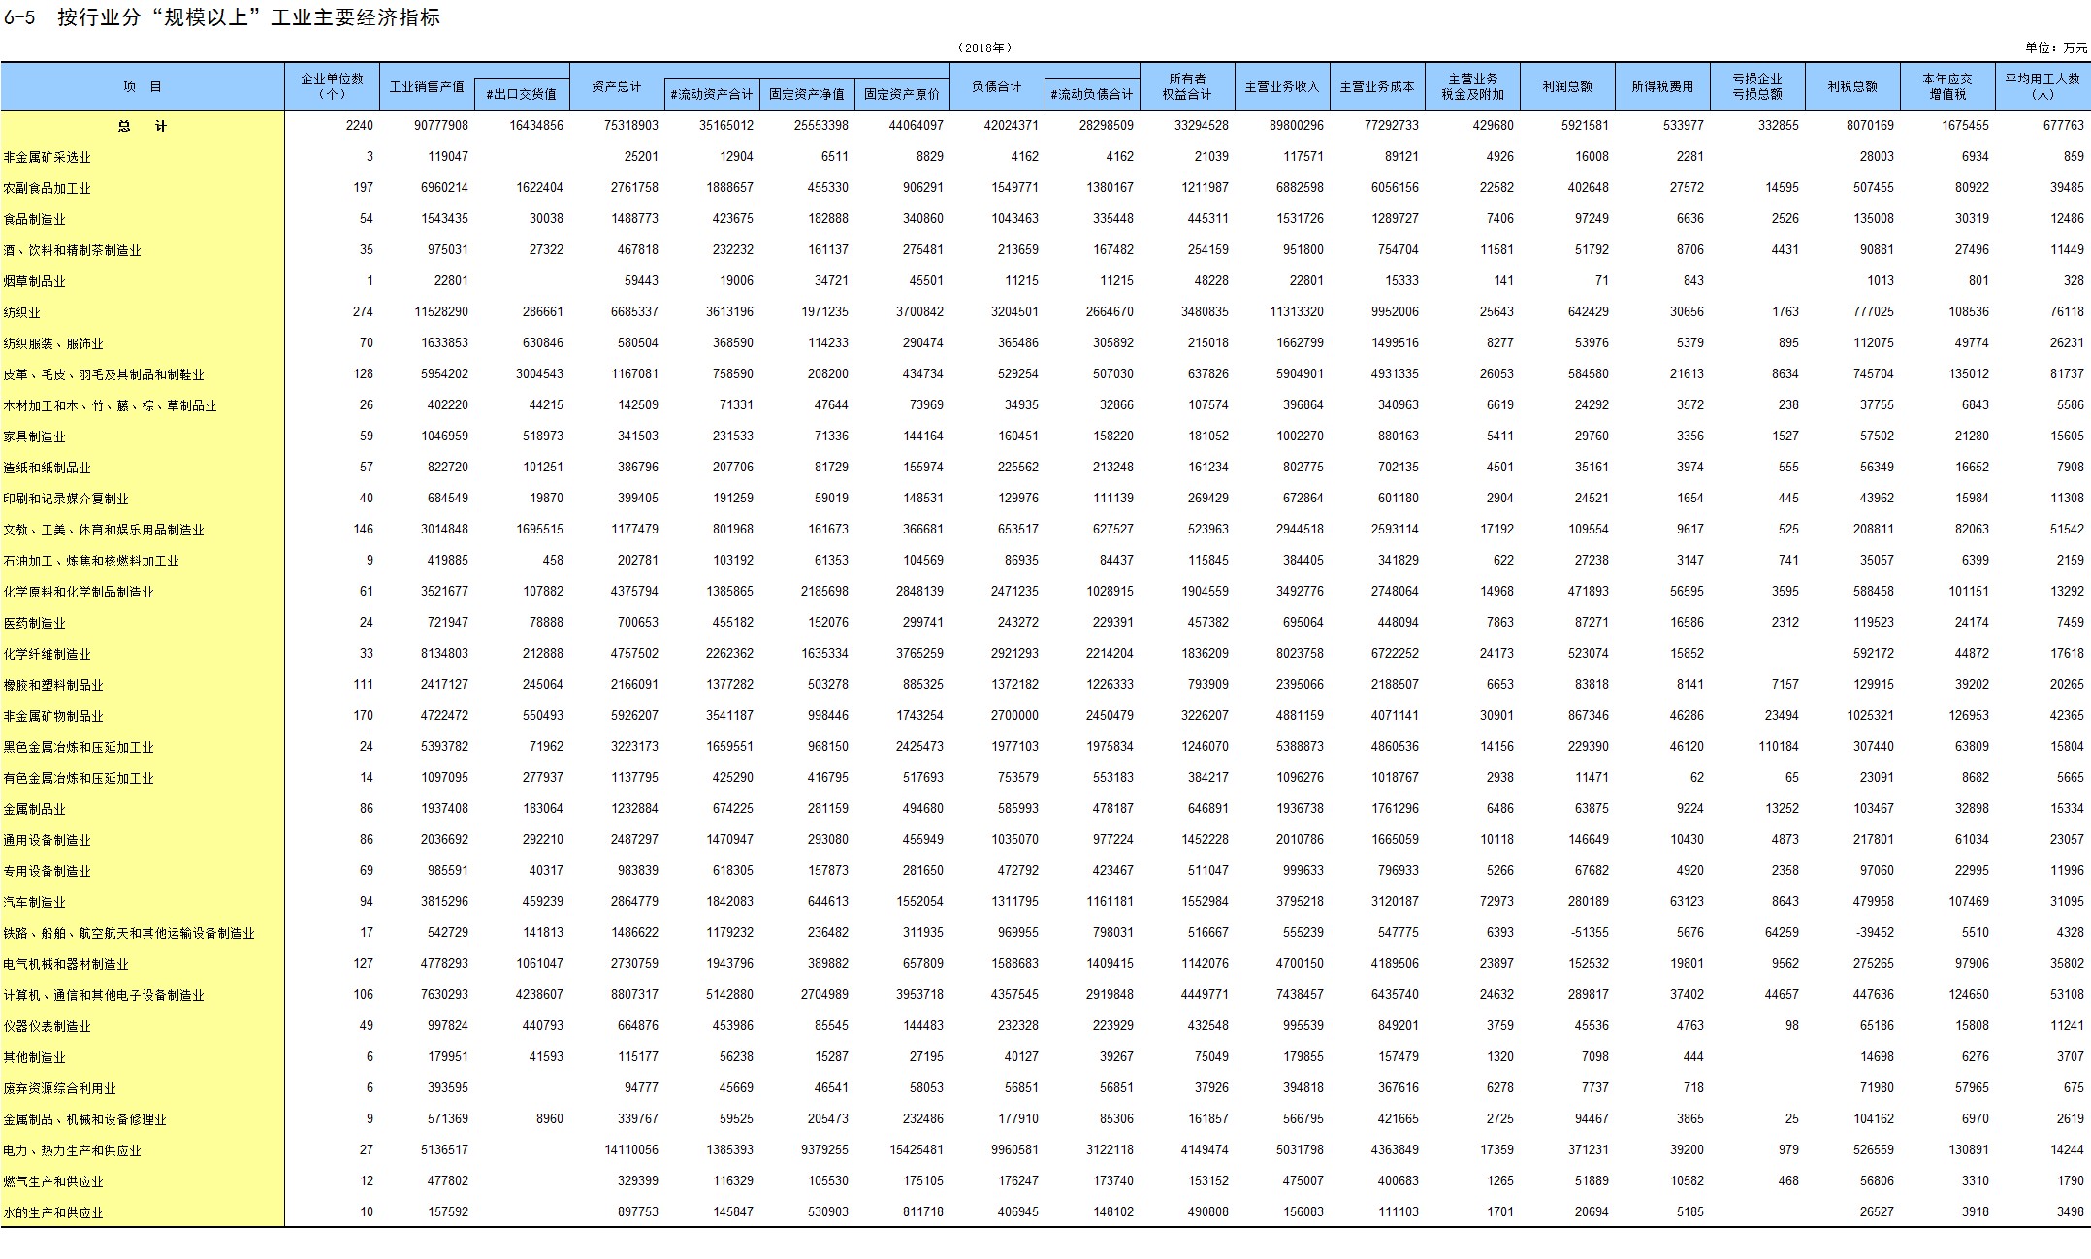Click the 利润总额 column header
The width and height of the screenshot is (2091, 1259).
point(1567,86)
